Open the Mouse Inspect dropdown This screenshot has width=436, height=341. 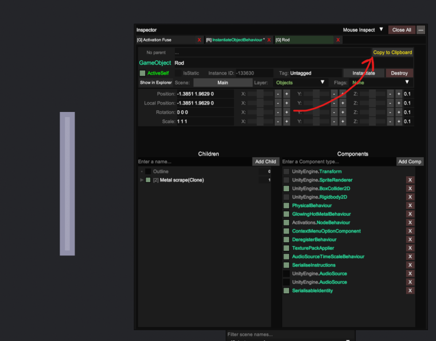point(363,30)
